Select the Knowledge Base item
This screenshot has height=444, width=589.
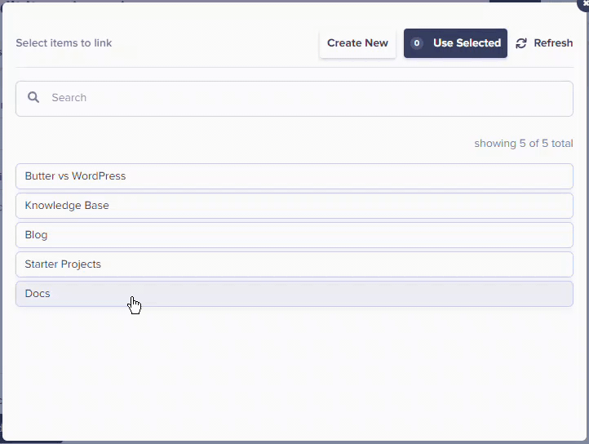[x=294, y=206]
